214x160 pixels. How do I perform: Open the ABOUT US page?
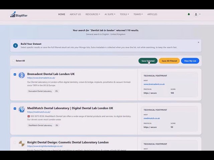tap(75, 14)
